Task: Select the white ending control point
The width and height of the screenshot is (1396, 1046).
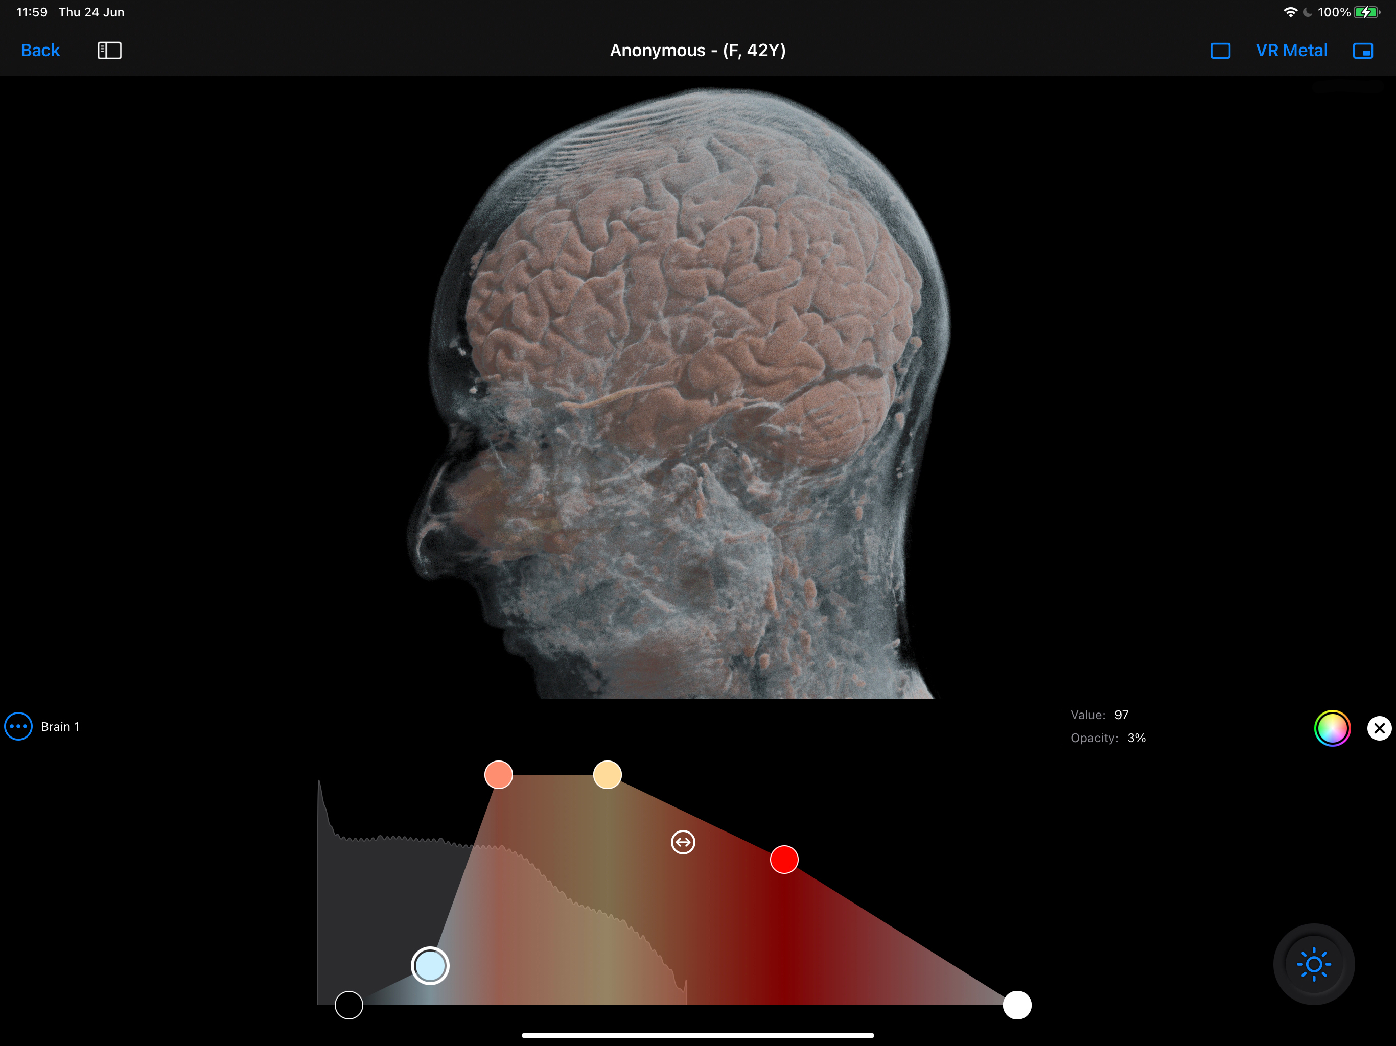Action: click(1017, 1005)
